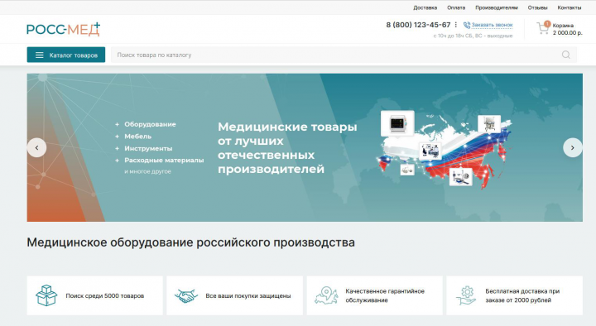Open the shopping cart icon
This screenshot has height=326, width=596.
coord(542,28)
